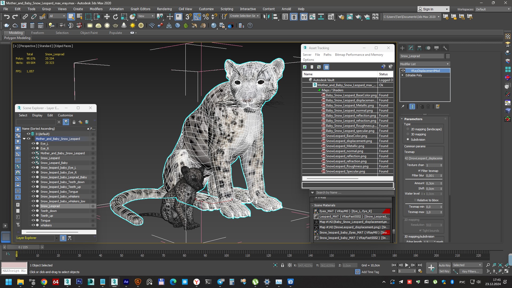The width and height of the screenshot is (512, 288).
Task: Click the Amount value field
Action: (432, 183)
